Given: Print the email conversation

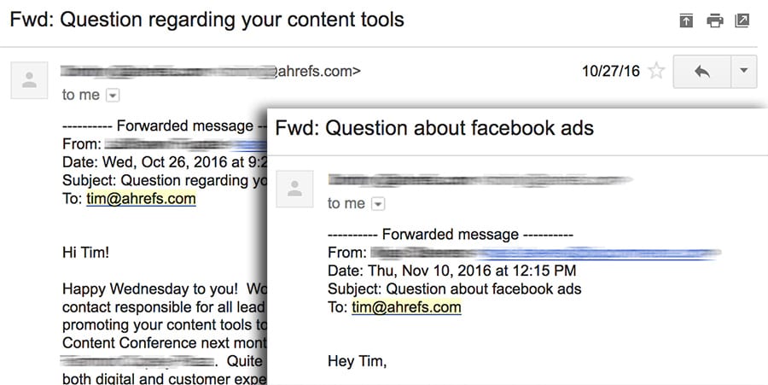Looking at the screenshot, I should tap(714, 20).
